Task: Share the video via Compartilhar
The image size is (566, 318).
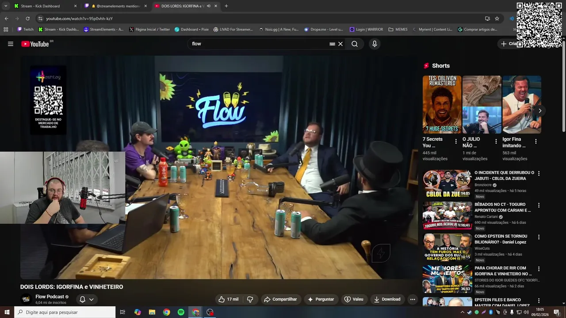Action: coord(280,299)
